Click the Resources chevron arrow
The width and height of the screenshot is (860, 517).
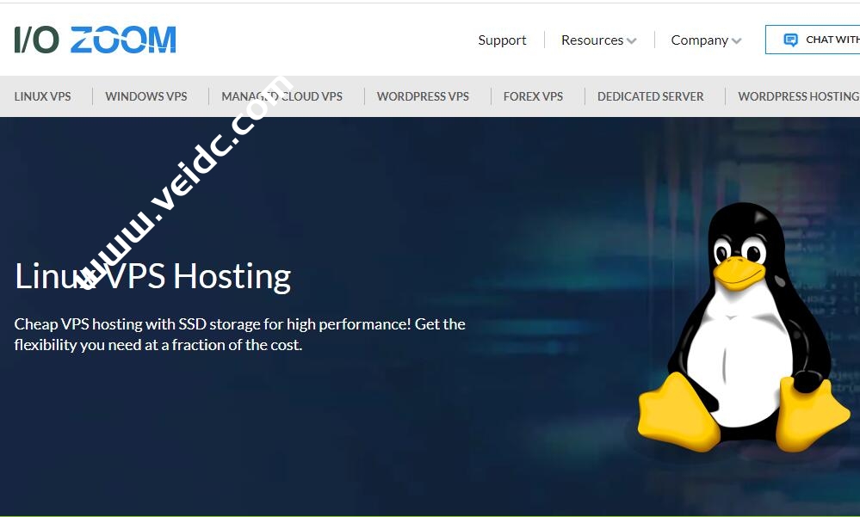631,41
